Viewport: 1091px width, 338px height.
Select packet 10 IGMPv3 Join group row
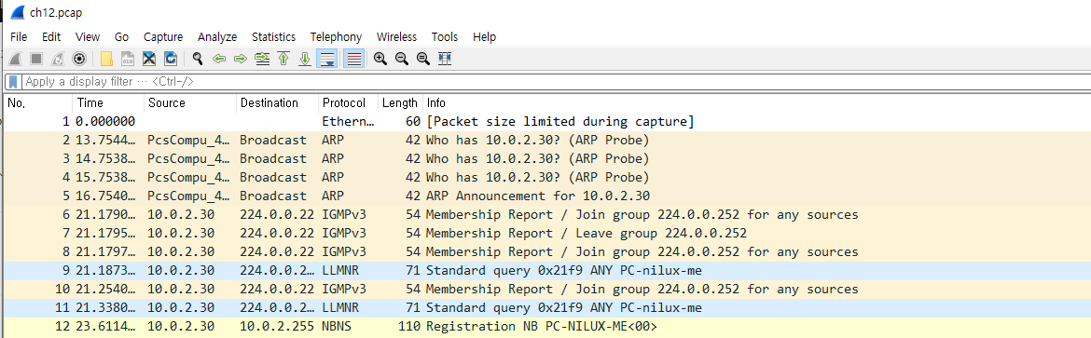(x=546, y=289)
